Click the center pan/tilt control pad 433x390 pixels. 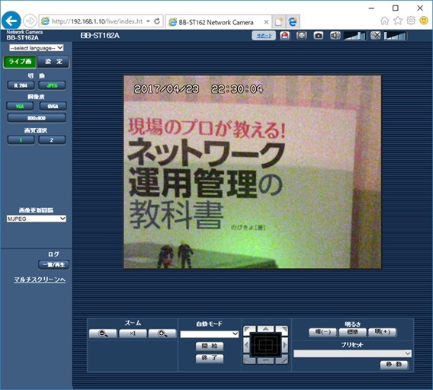(265, 344)
